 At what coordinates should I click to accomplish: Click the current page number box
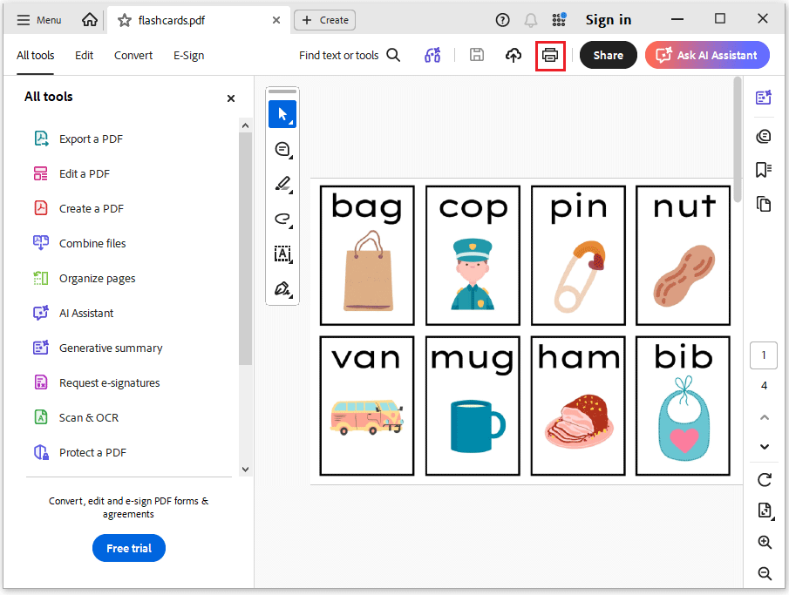[764, 355]
